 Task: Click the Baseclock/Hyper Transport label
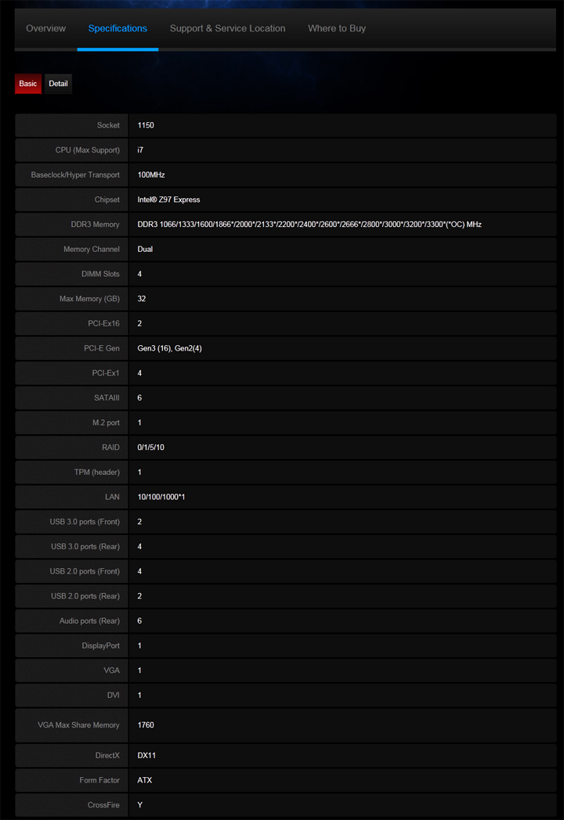pos(75,175)
